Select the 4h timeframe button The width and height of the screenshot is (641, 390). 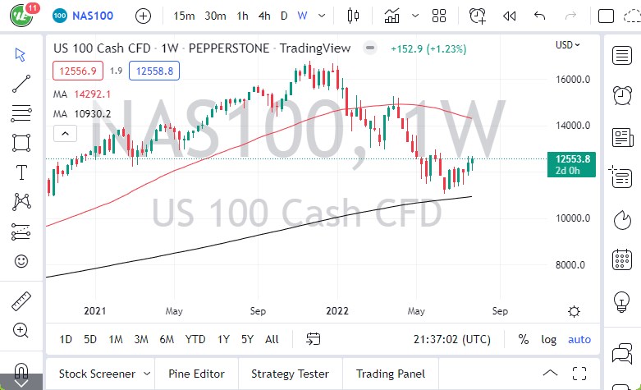tap(263, 16)
